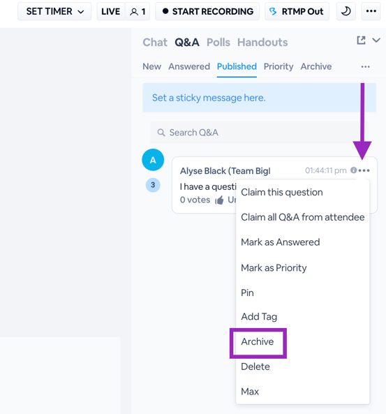386x414 pixels.
Task: Expand the SET TIMER dropdown
Action: (x=54, y=11)
